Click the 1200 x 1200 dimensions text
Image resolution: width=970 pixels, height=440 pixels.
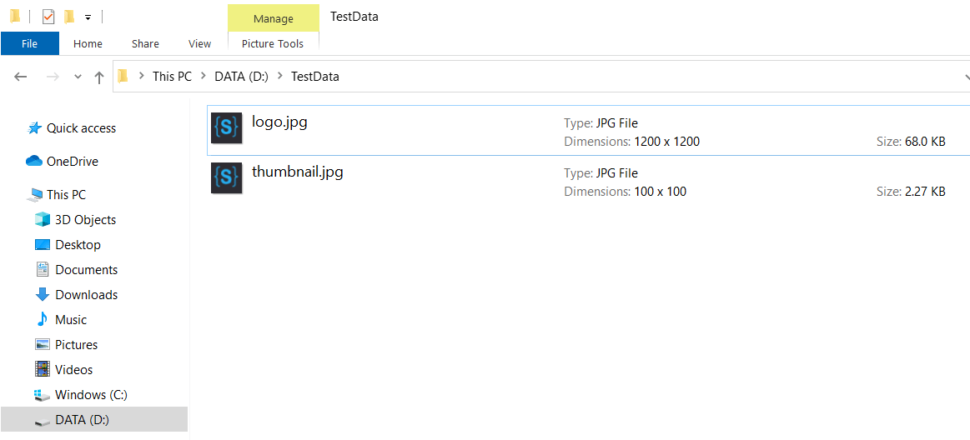[x=667, y=142]
